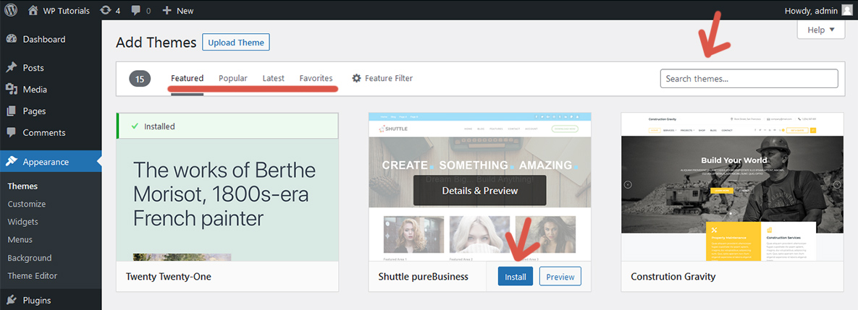Click the Details & Preview overlay button
This screenshot has height=310, width=858.
480,191
